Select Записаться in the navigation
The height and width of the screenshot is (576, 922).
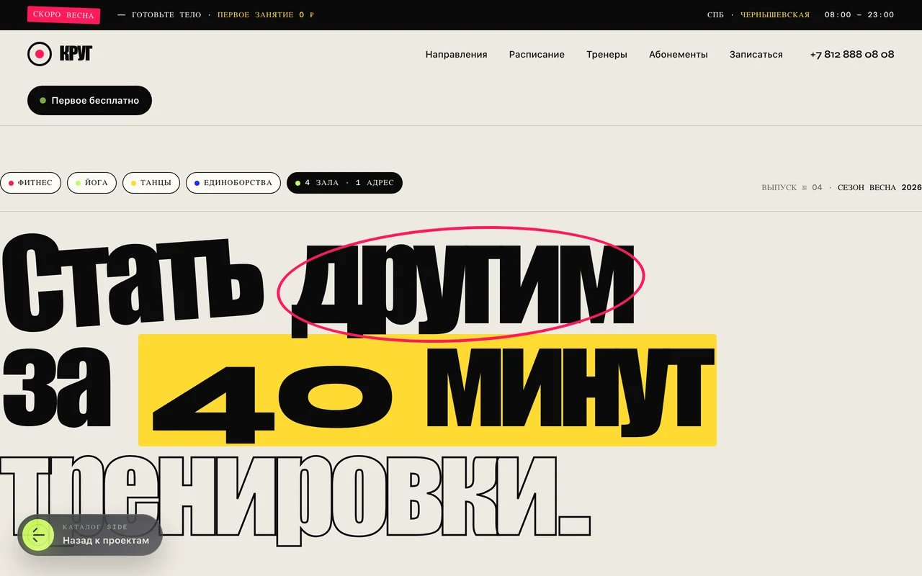click(x=756, y=55)
